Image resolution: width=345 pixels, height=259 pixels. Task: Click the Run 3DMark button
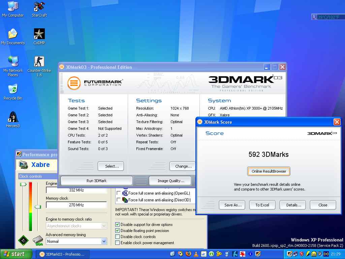tap(97, 181)
